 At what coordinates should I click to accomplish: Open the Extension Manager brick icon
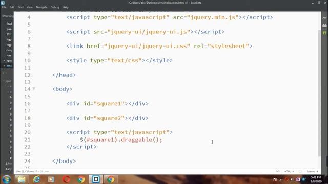pyautogui.click(x=324, y=25)
